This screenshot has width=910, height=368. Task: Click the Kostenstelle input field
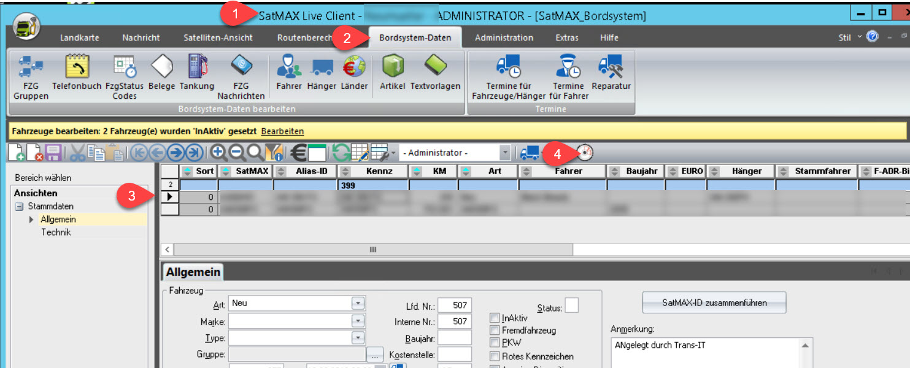tap(455, 355)
